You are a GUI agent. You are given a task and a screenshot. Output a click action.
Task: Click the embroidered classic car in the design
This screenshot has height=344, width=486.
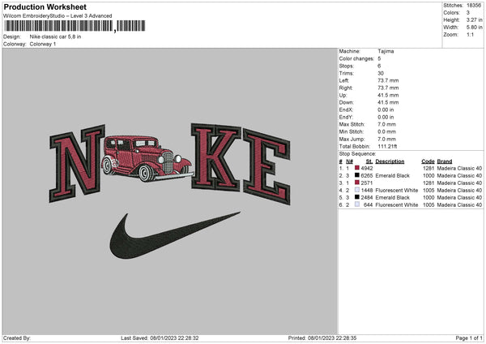click(147, 158)
